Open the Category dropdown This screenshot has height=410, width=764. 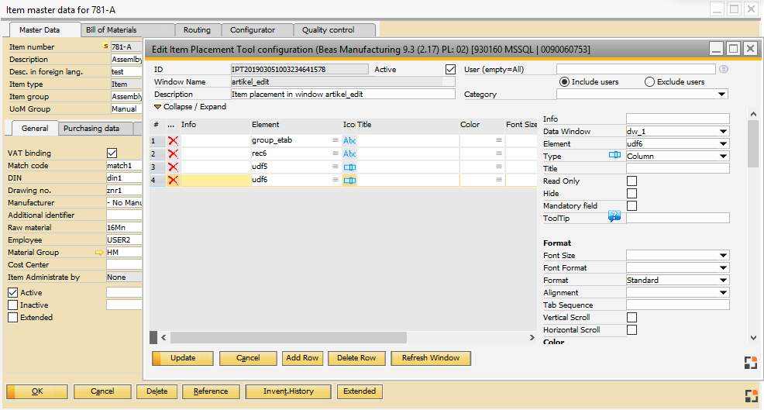coord(721,95)
